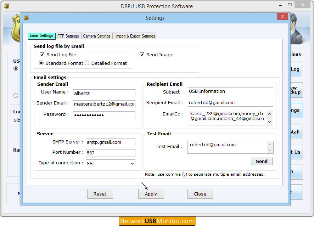
Task: Select the Standard Format radio button
Action: pyautogui.click(x=41, y=63)
